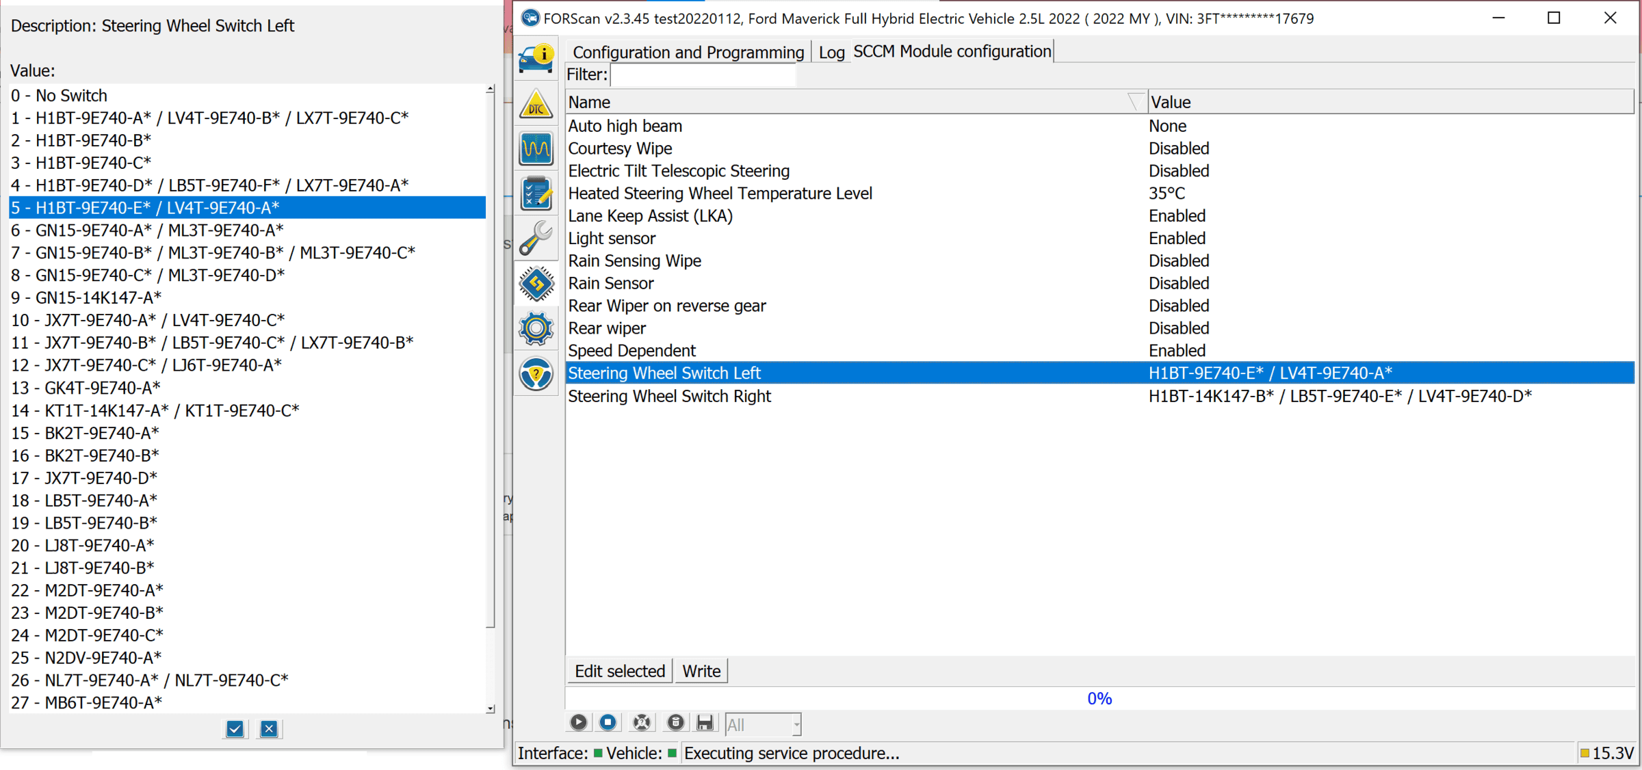Select value 15 - BK2T-9E740-A*
This screenshot has height=770, width=1642.
point(248,433)
